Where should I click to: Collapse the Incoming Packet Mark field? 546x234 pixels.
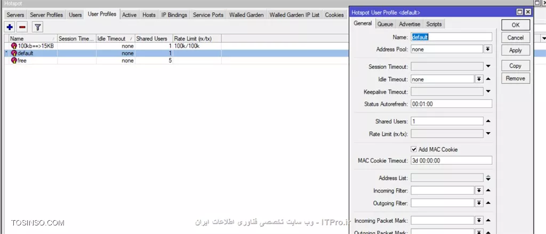[488, 220]
